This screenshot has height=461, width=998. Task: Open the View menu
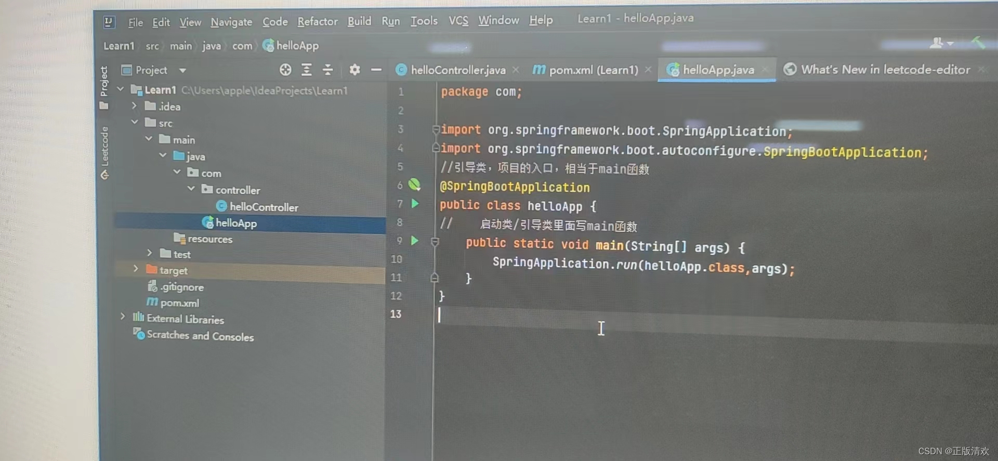tap(190, 22)
